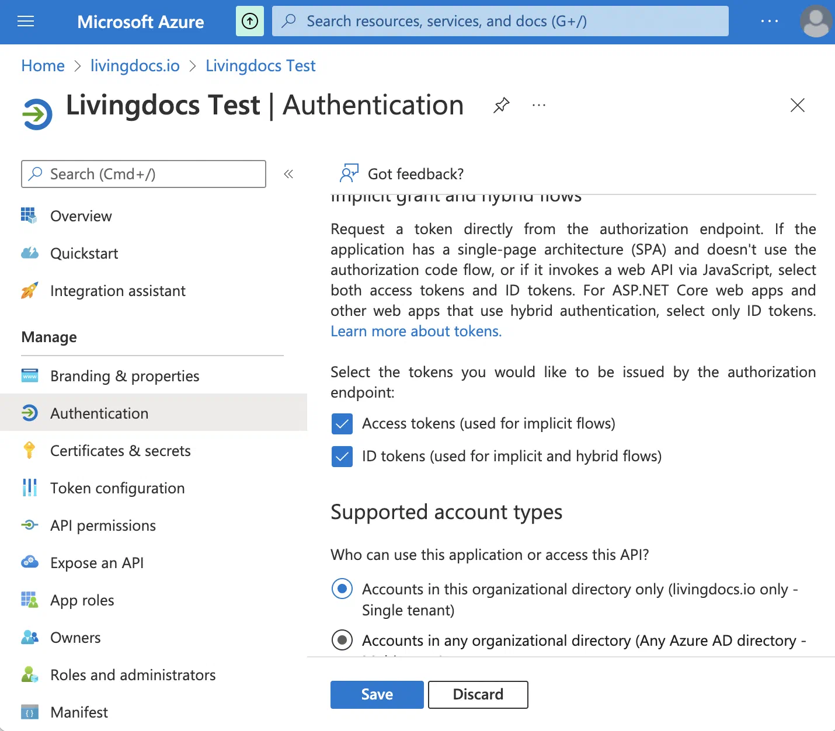Collapse the sidebar with double chevron
The image size is (835, 731).
(288, 174)
